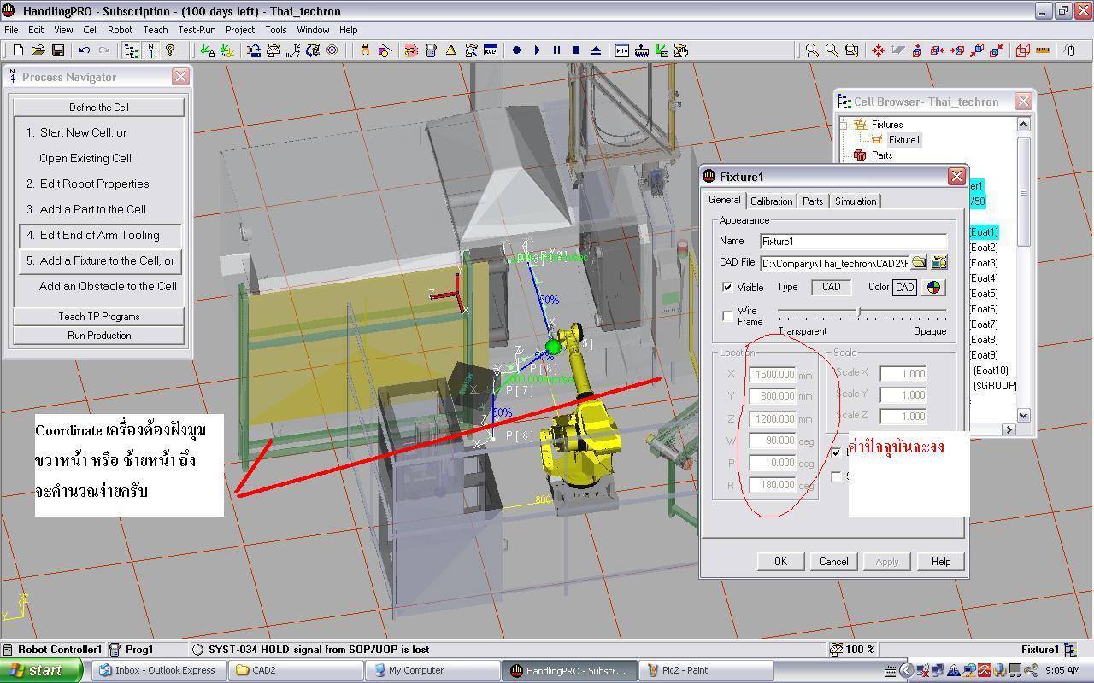Open a file via the open folder icon

[x=38, y=50]
